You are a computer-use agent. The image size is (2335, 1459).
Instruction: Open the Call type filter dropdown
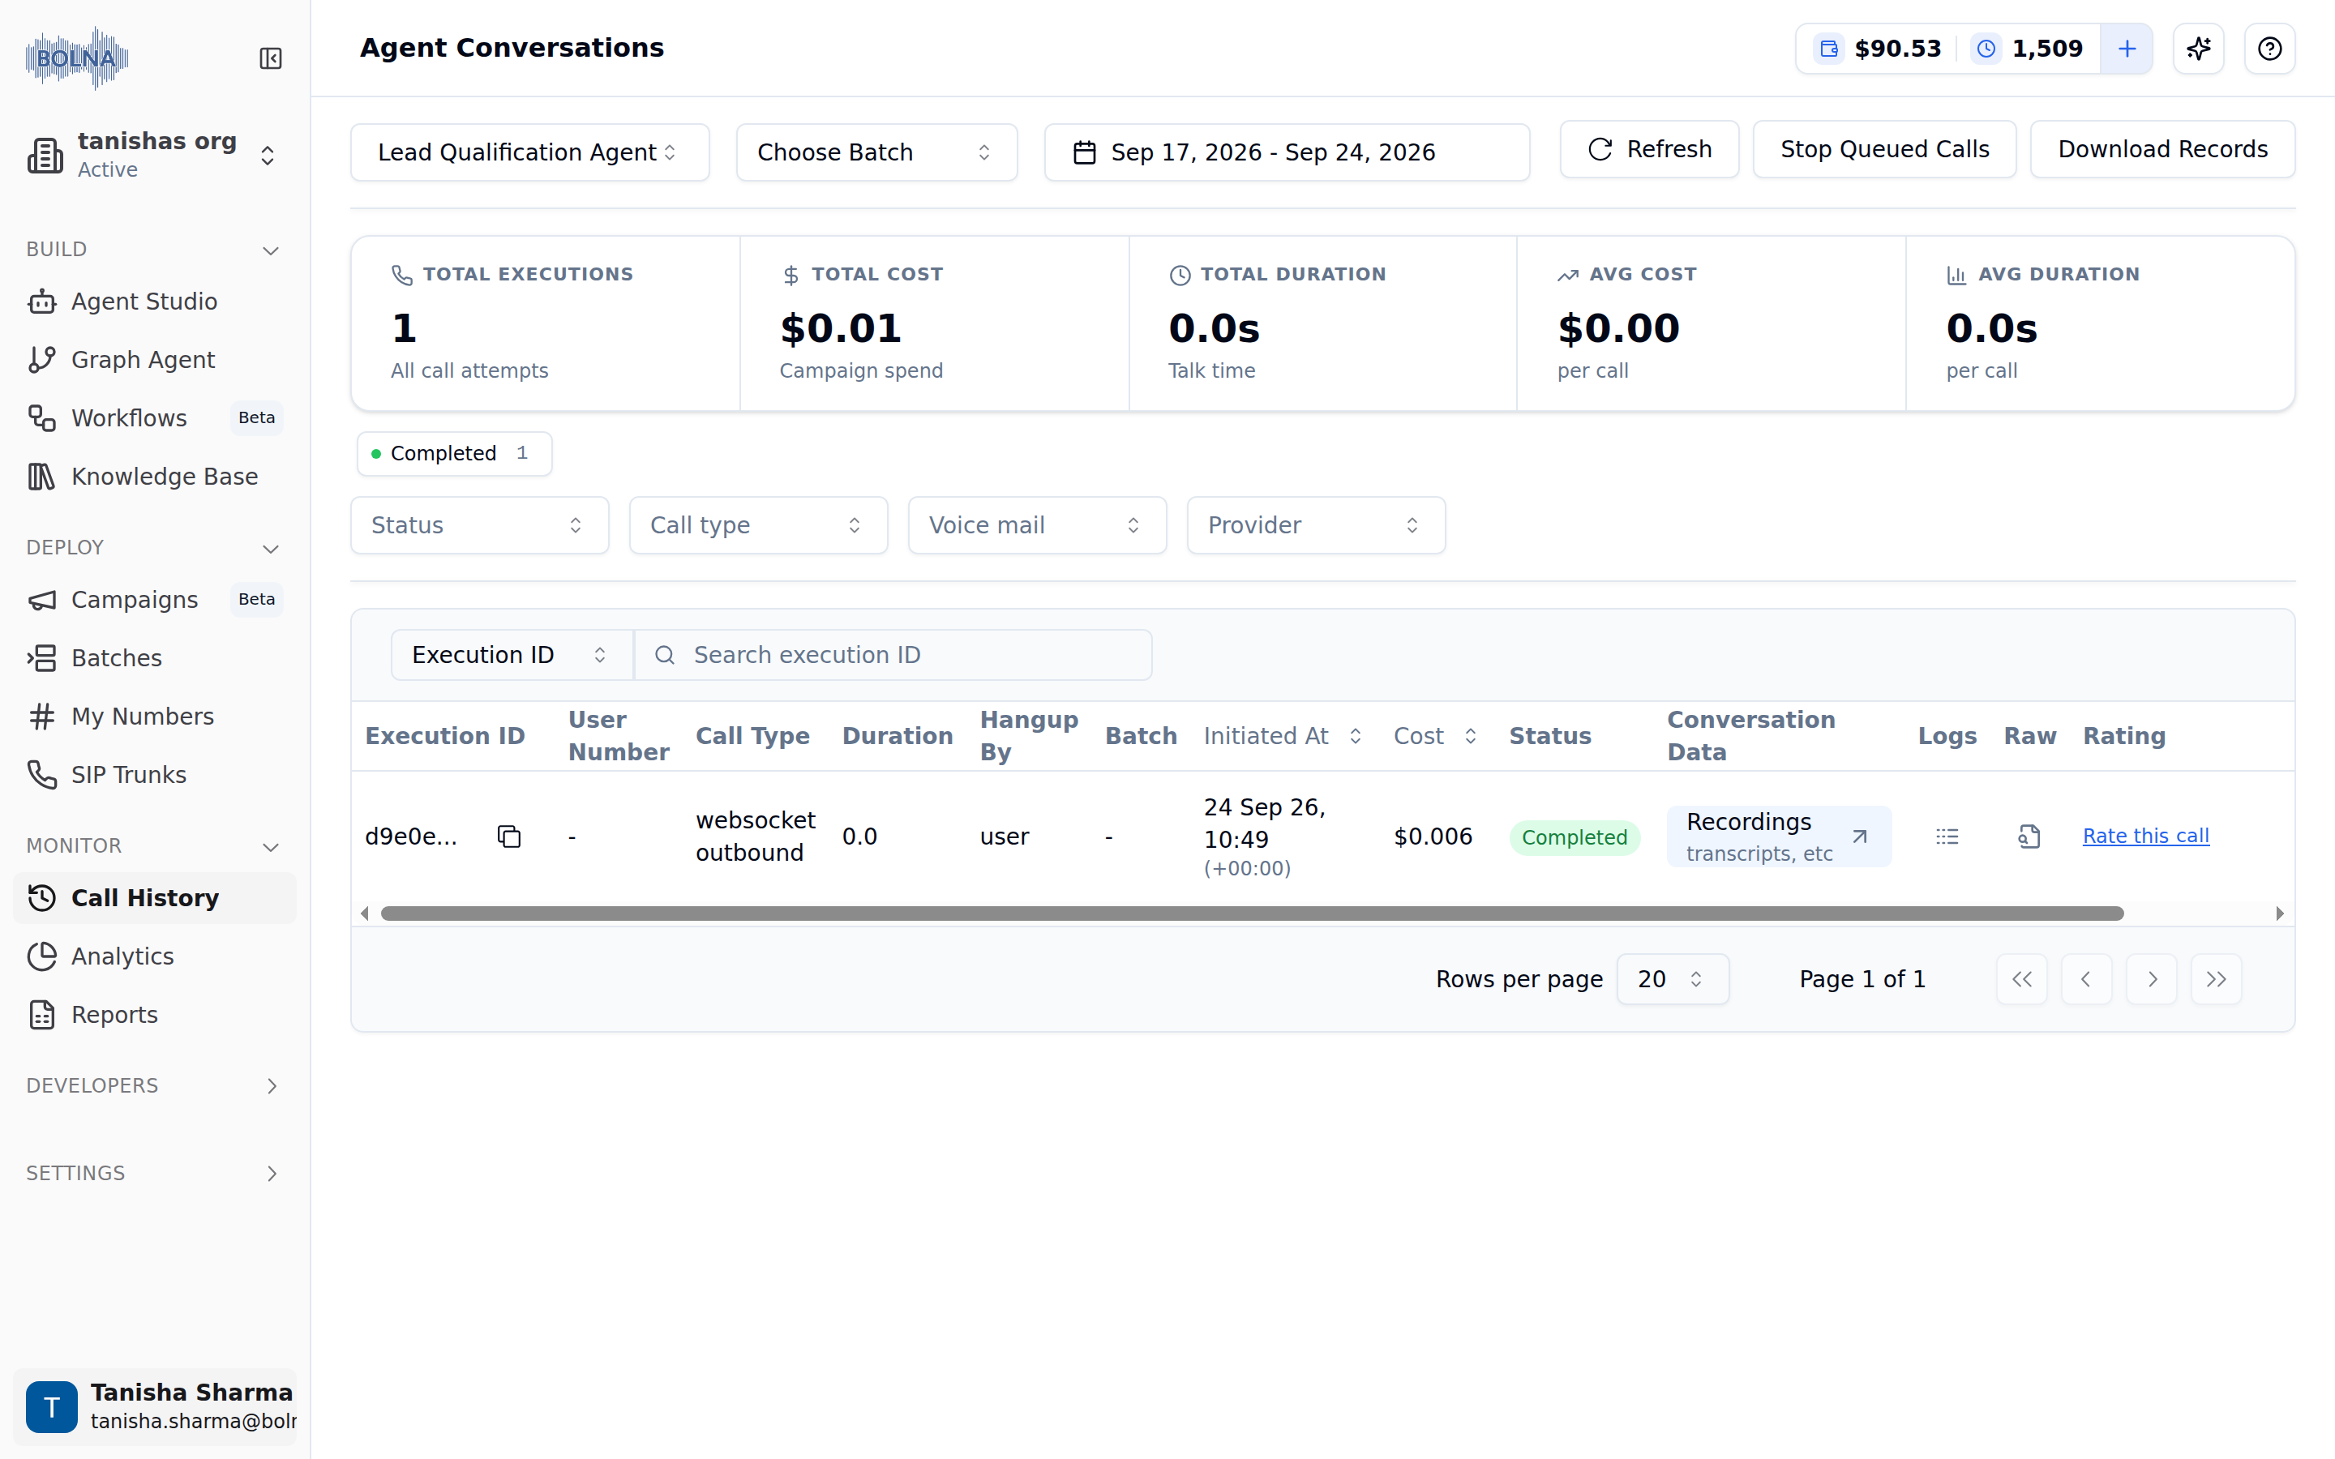(x=758, y=525)
